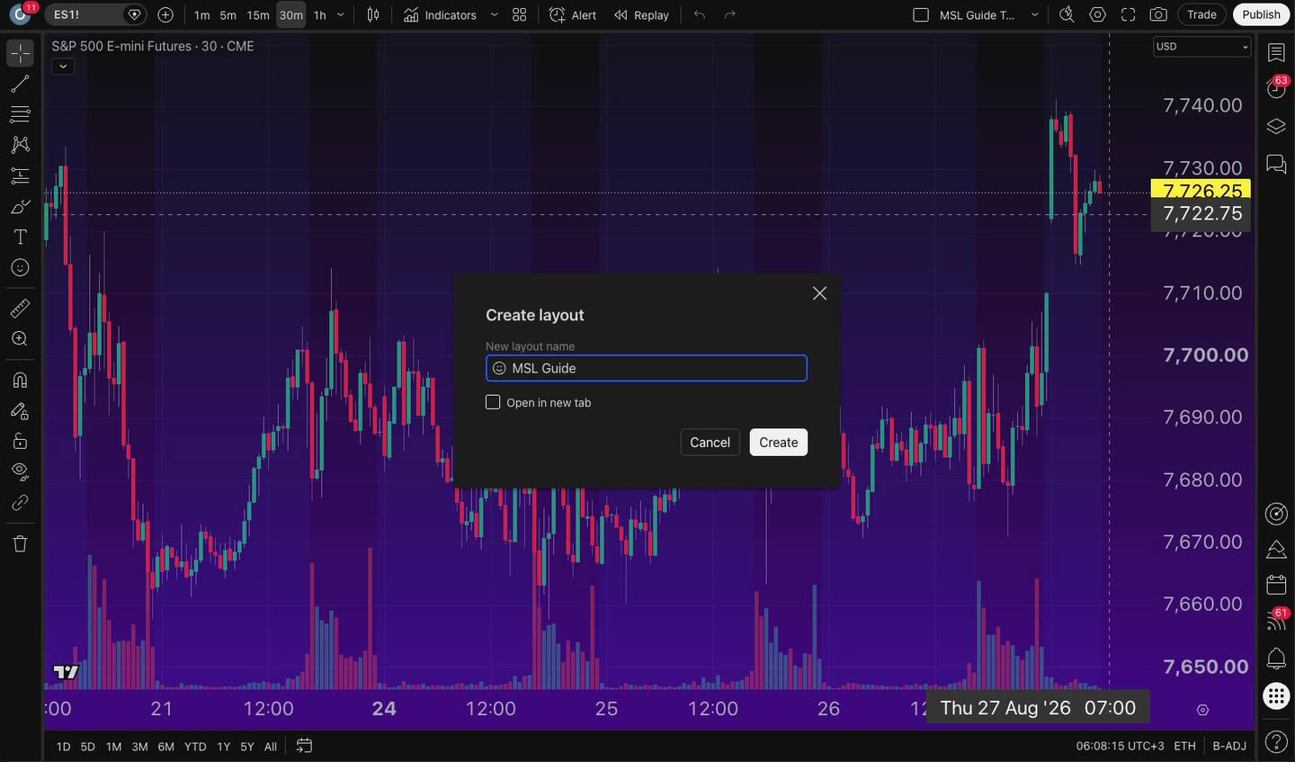Set date range to 1D
This screenshot has width=1295, height=762.
tap(63, 747)
